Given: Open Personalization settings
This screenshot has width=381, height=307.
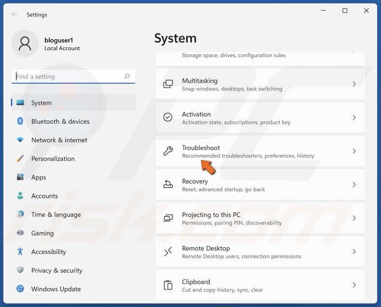Looking at the screenshot, I should tap(53, 159).
